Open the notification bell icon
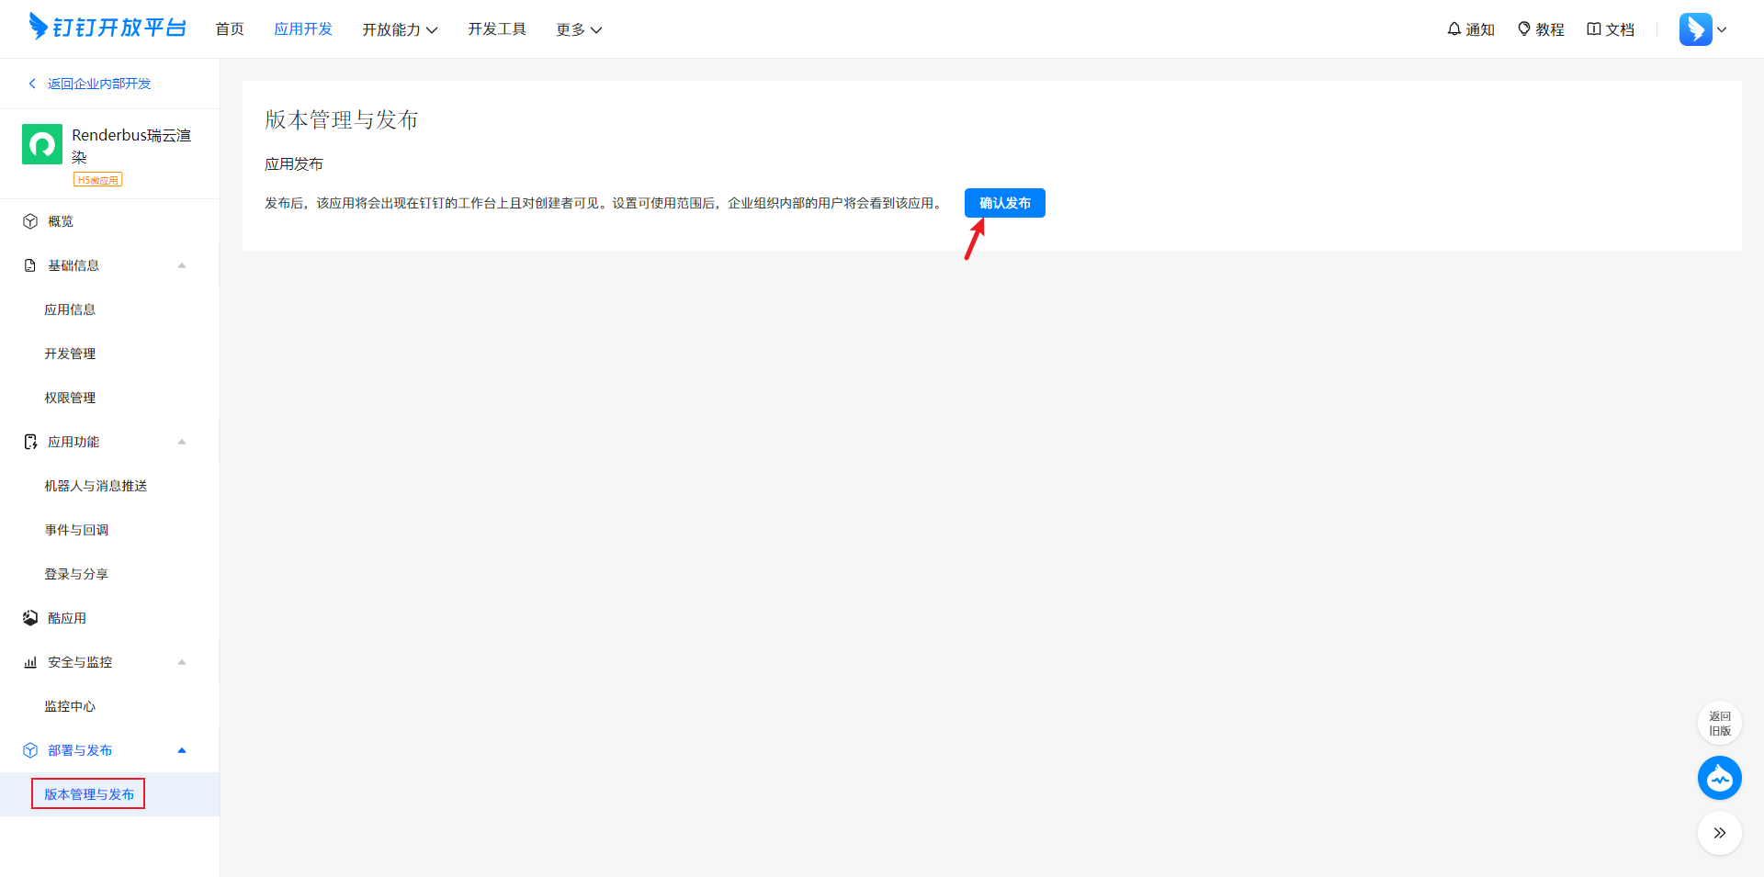The image size is (1764, 877). [1454, 29]
